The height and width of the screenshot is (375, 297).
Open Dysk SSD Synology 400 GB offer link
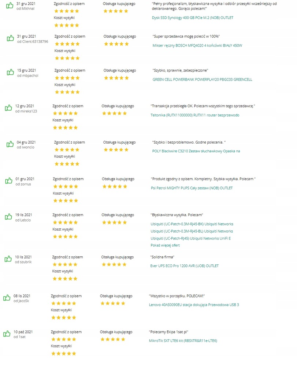tap(193, 18)
